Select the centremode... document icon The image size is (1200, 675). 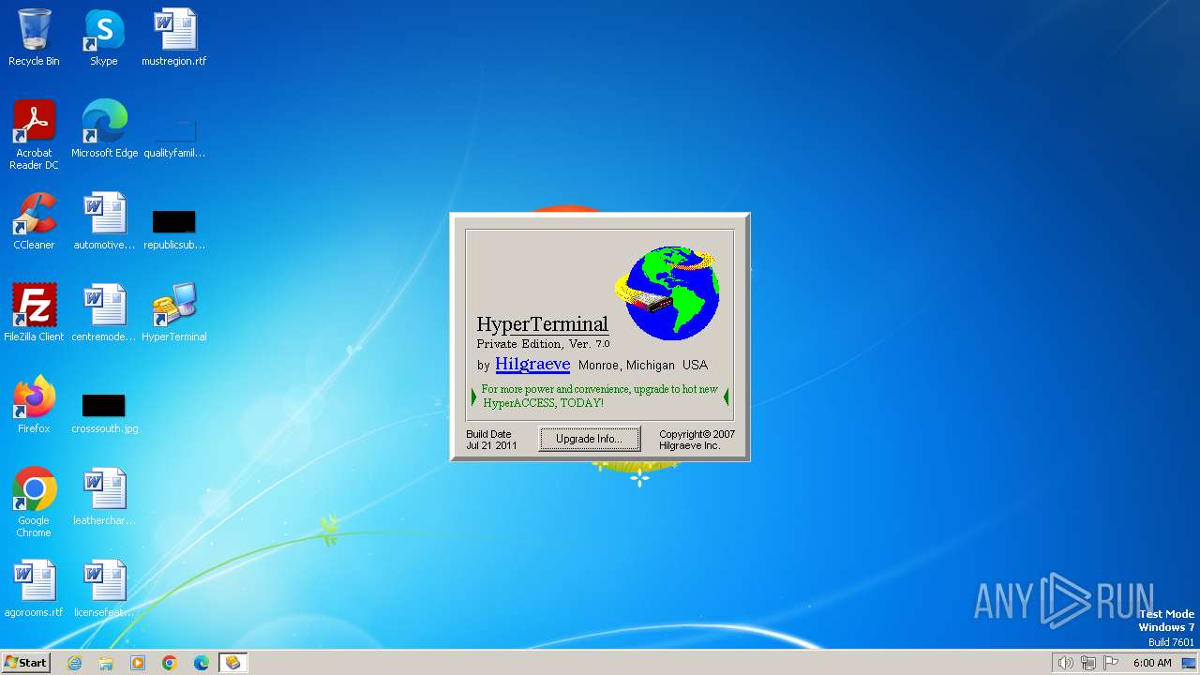click(x=104, y=313)
